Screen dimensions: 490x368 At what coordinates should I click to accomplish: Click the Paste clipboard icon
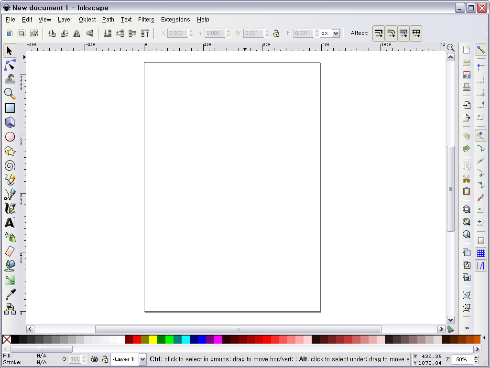pos(467,191)
